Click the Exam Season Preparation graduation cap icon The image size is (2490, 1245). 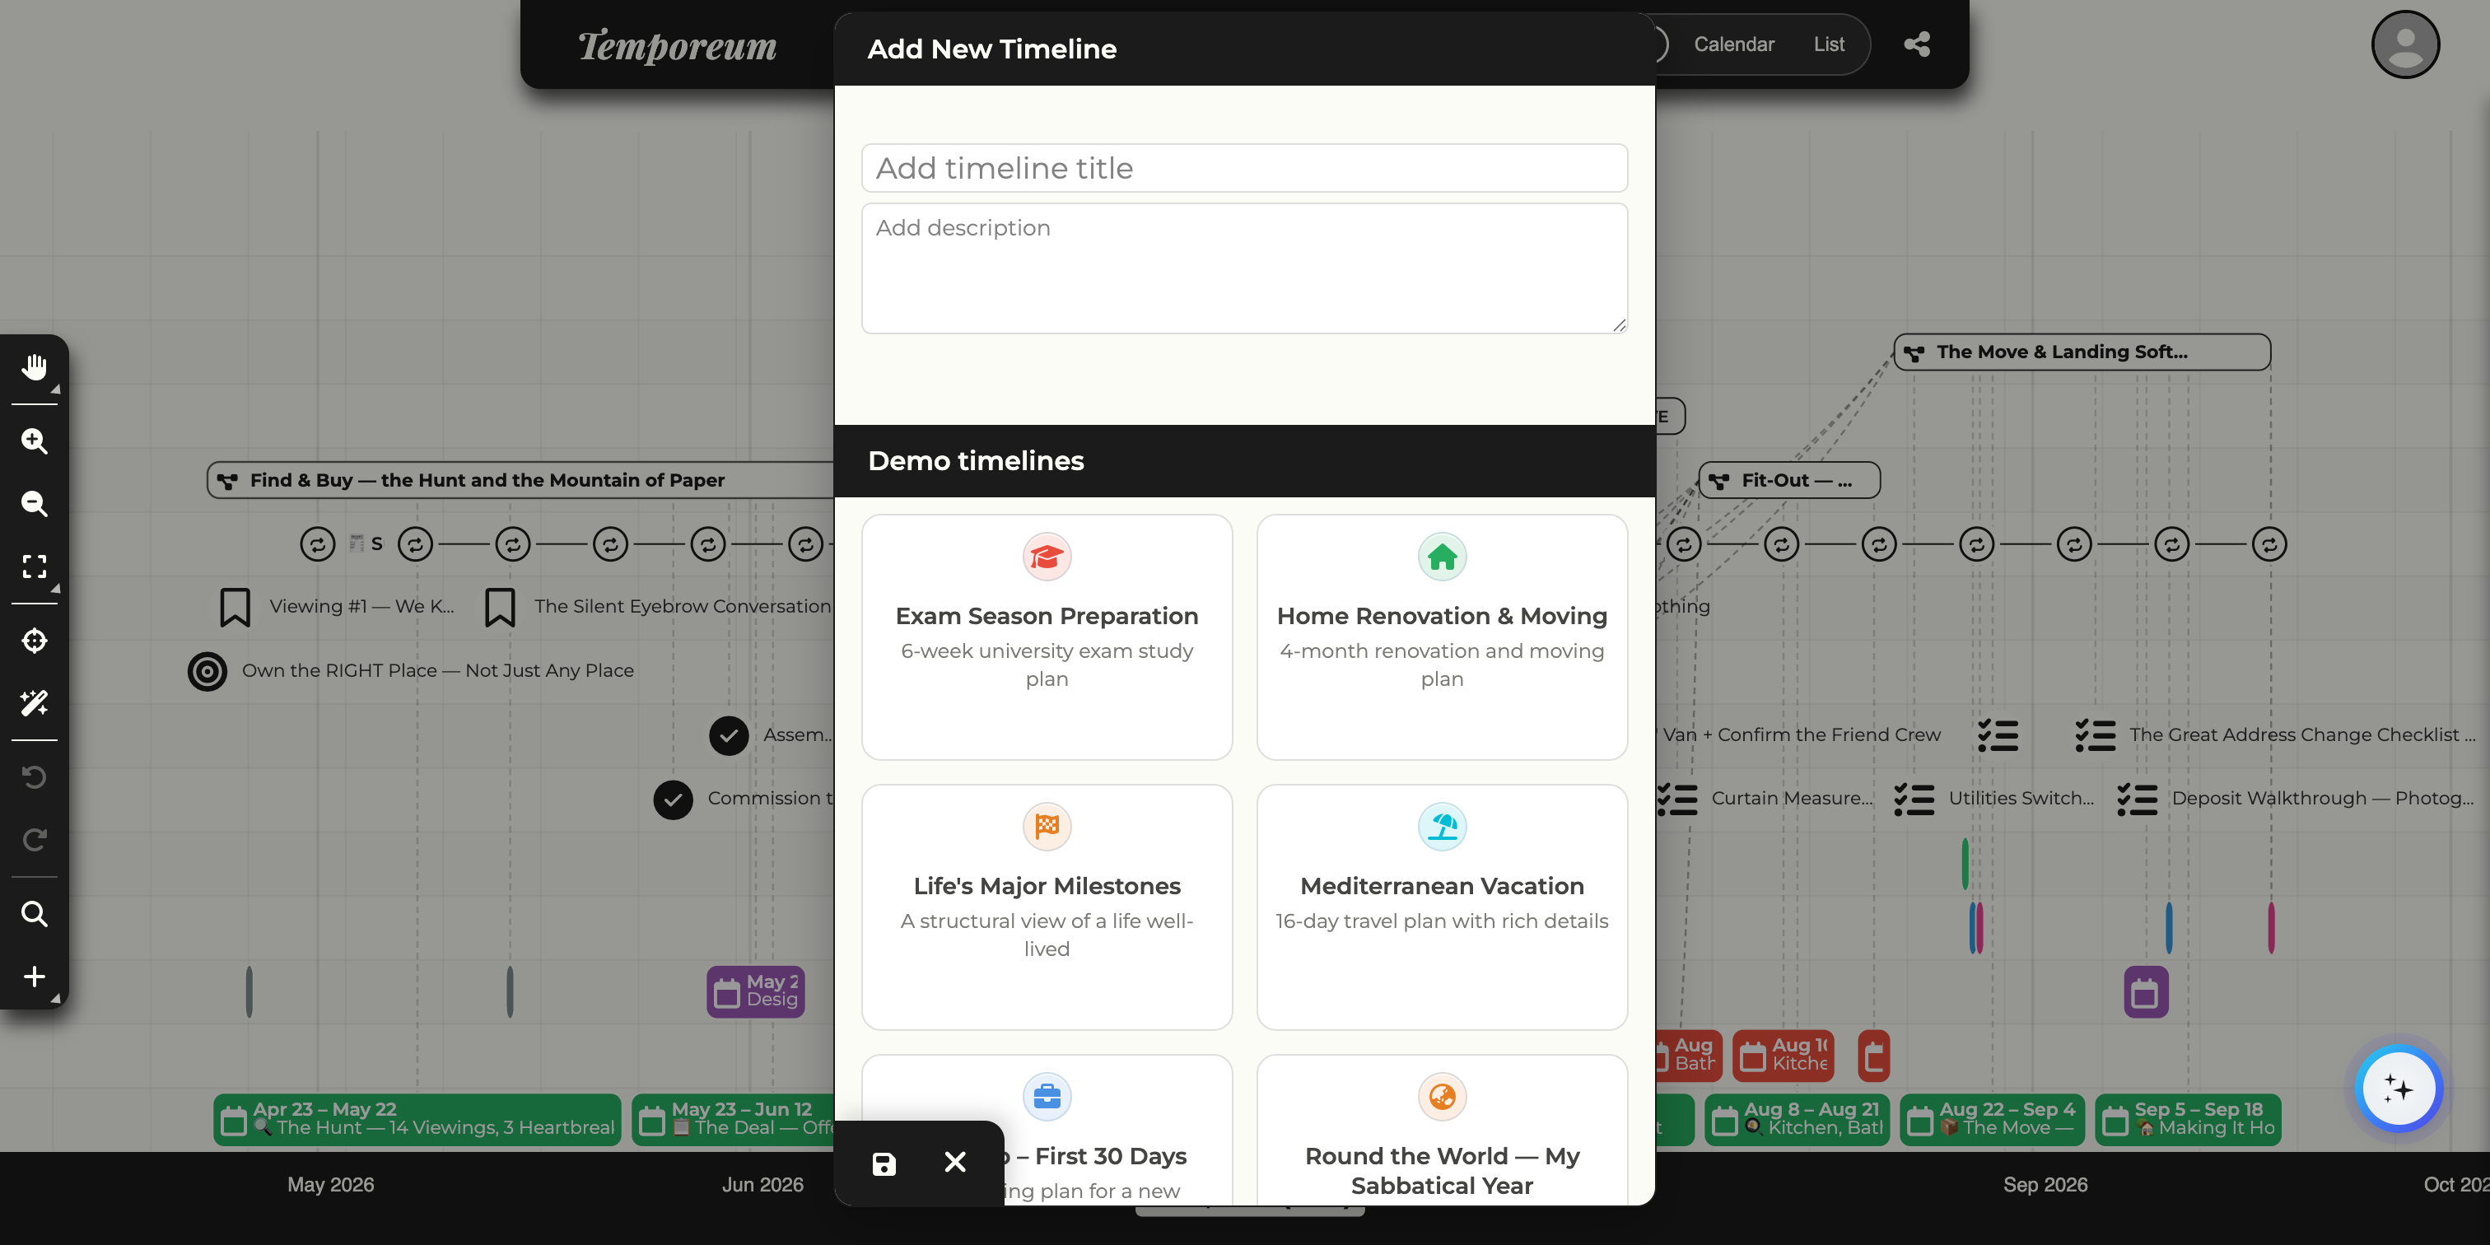click(x=1047, y=557)
